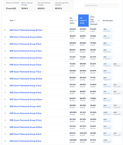Open GRE Quant Flashcards Group 14 Quiz
Image resolution: width=123 pixels, height=145 pixels.
click(26, 37)
